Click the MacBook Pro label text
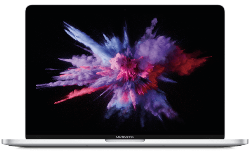250x155 pixels. tap(125, 137)
